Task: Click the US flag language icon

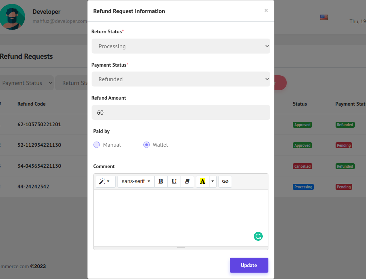Action: (x=324, y=17)
